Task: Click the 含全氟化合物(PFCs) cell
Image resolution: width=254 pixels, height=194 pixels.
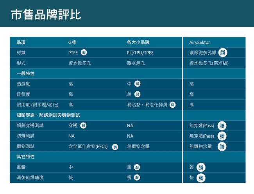Action: coord(88,146)
